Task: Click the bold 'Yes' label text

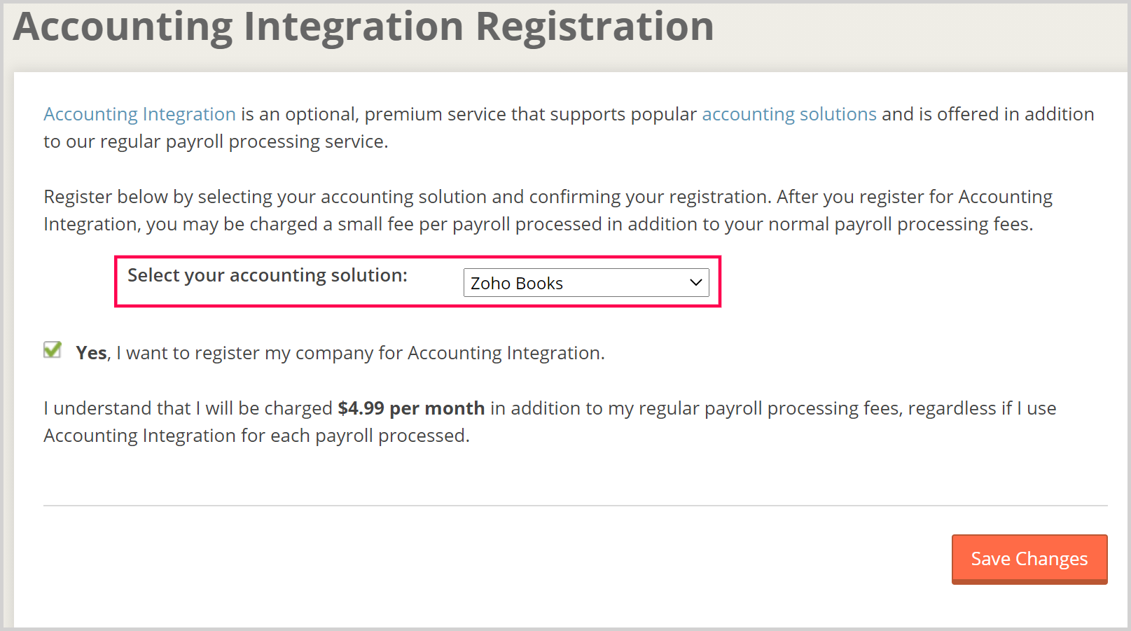Action: pyautogui.click(x=90, y=352)
